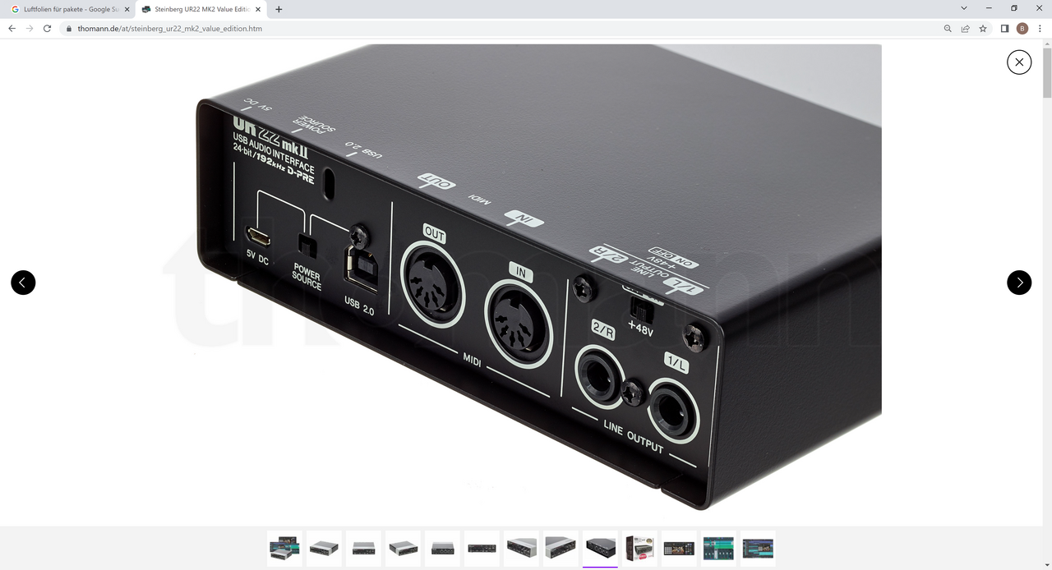Open the browser side panel
1052x570 pixels.
click(1004, 28)
